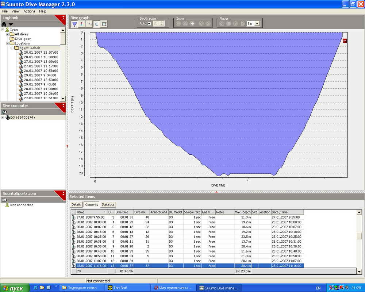Sort by the Date / Time column header
The height and width of the screenshot is (292, 365).
[x=287, y=212]
